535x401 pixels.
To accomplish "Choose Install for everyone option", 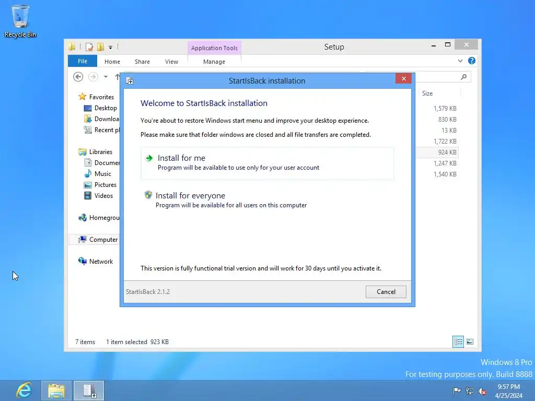I will point(267,200).
